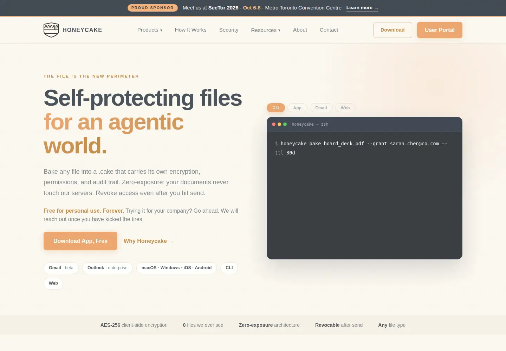Open the Products dropdown menu
The image size is (506, 351).
point(150,30)
